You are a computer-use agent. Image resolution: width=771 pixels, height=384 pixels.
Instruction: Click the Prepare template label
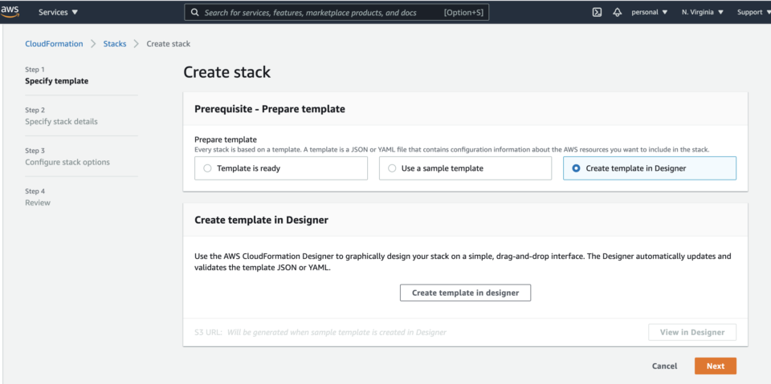pos(226,140)
